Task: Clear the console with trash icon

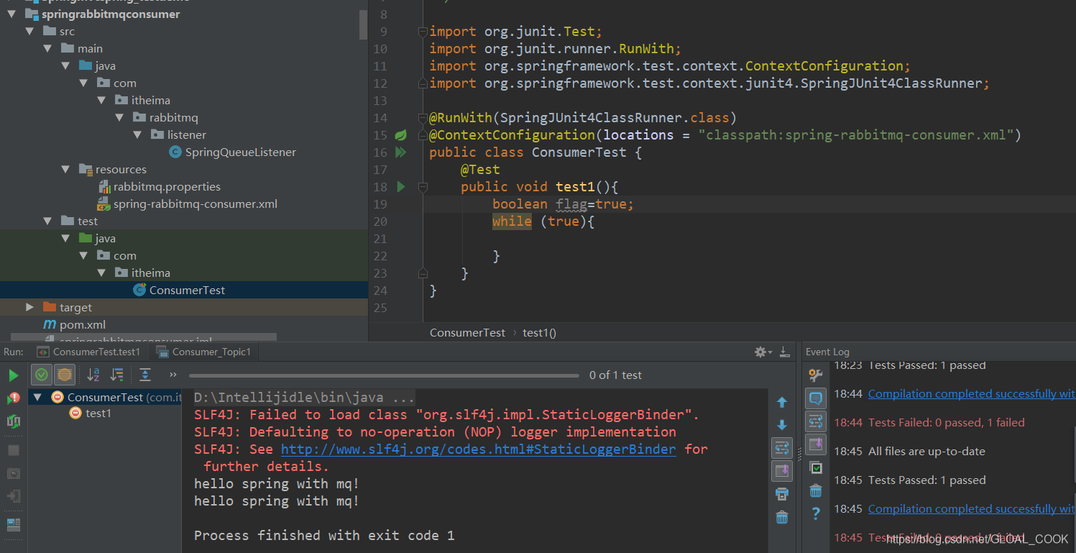Action: tap(782, 517)
